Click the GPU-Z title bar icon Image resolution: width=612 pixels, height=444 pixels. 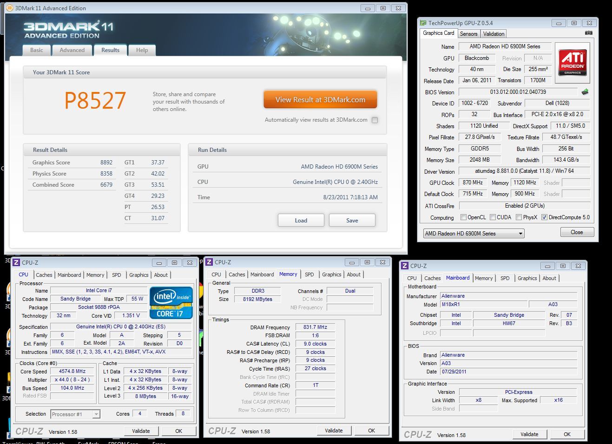(x=423, y=23)
